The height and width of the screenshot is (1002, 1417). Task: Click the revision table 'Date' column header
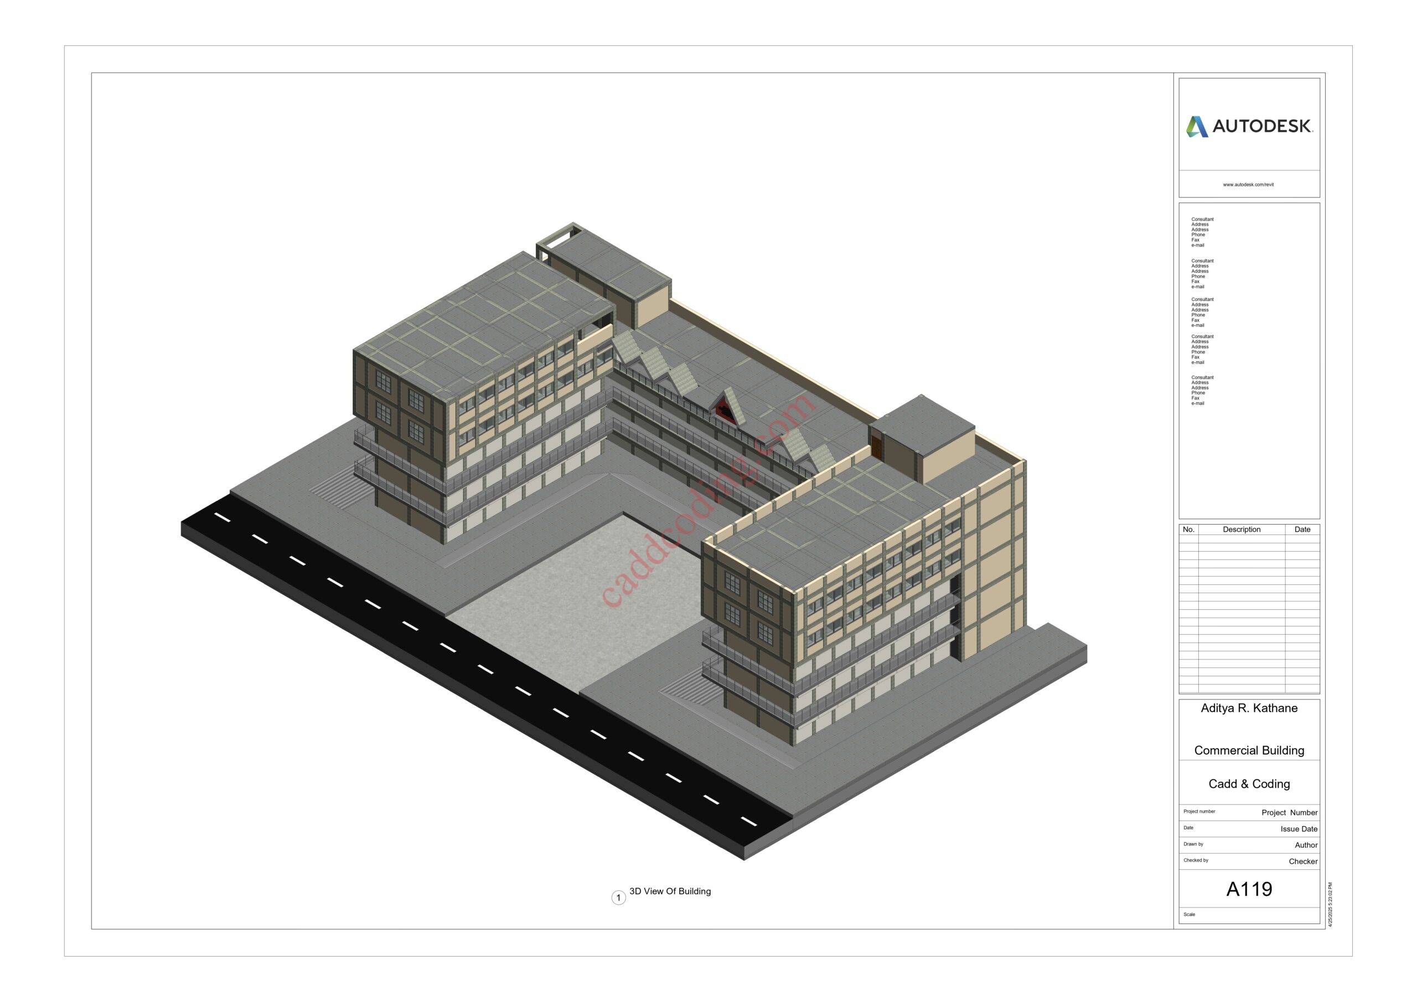pyautogui.click(x=1302, y=529)
